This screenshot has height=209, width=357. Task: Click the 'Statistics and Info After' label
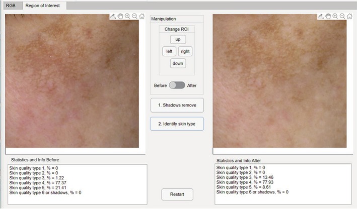pyautogui.click(x=239, y=161)
